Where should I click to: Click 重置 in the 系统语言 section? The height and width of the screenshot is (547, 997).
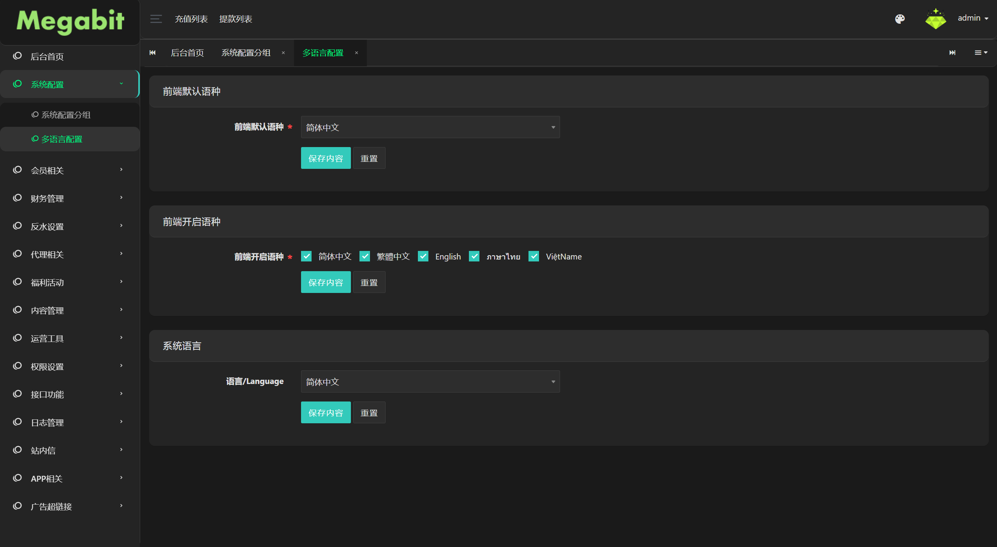[369, 412]
